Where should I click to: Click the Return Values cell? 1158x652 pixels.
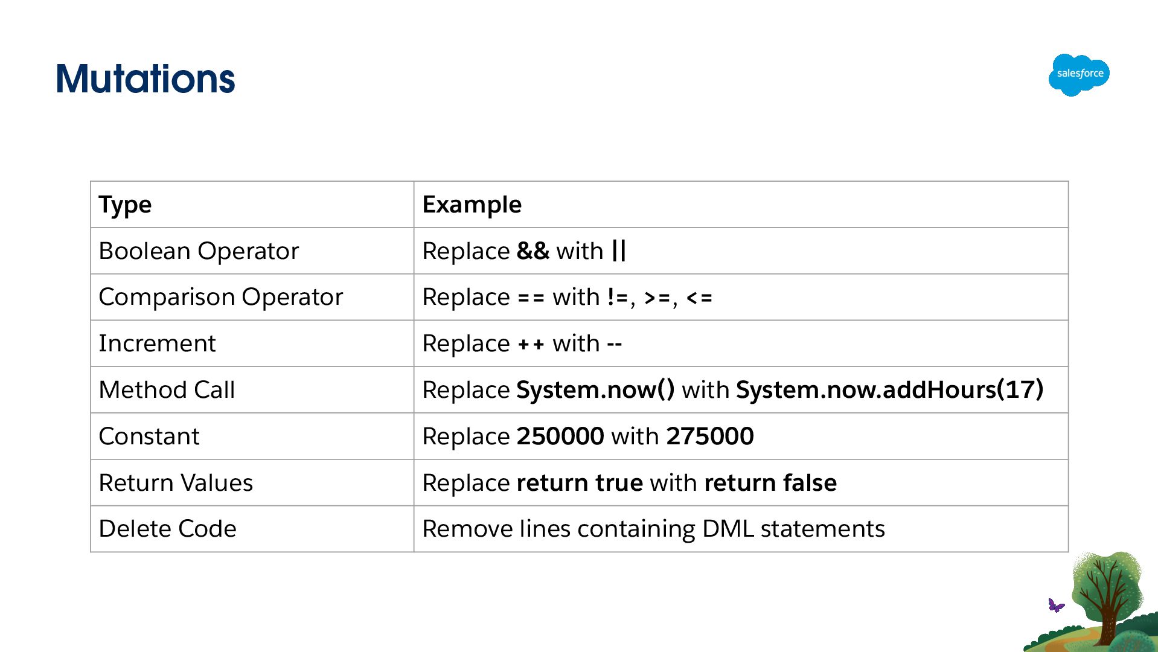click(x=176, y=483)
